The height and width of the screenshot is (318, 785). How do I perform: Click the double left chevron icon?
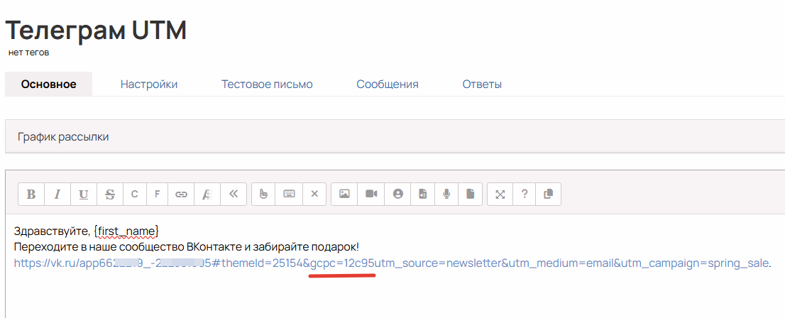point(233,194)
